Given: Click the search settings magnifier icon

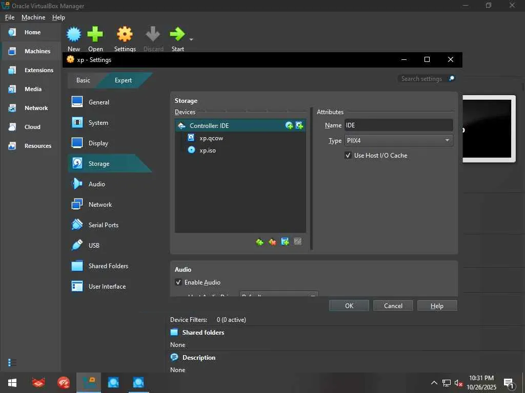Looking at the screenshot, I should pos(452,78).
